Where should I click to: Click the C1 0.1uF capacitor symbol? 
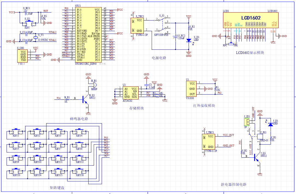146,85
